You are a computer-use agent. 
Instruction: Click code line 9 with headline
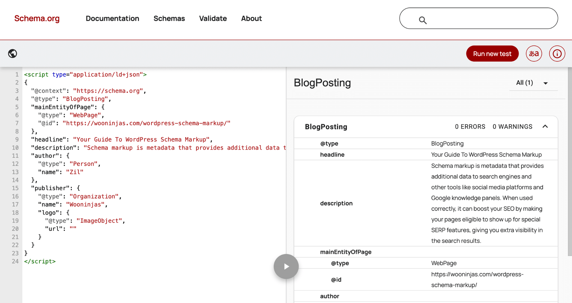pos(122,140)
